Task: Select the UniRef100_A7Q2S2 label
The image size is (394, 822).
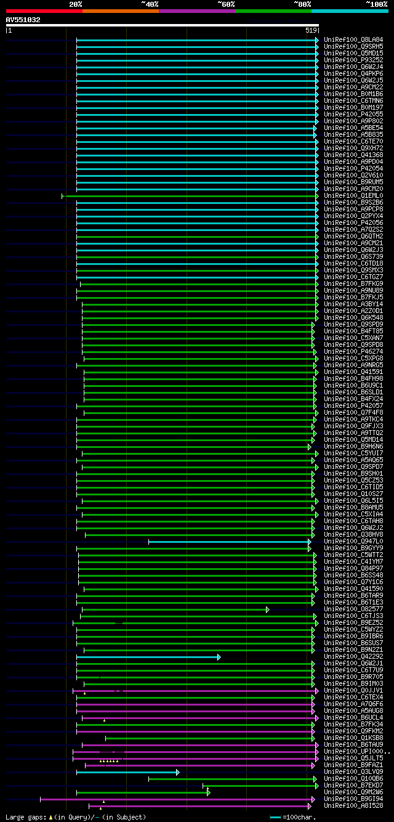Action: click(x=353, y=230)
